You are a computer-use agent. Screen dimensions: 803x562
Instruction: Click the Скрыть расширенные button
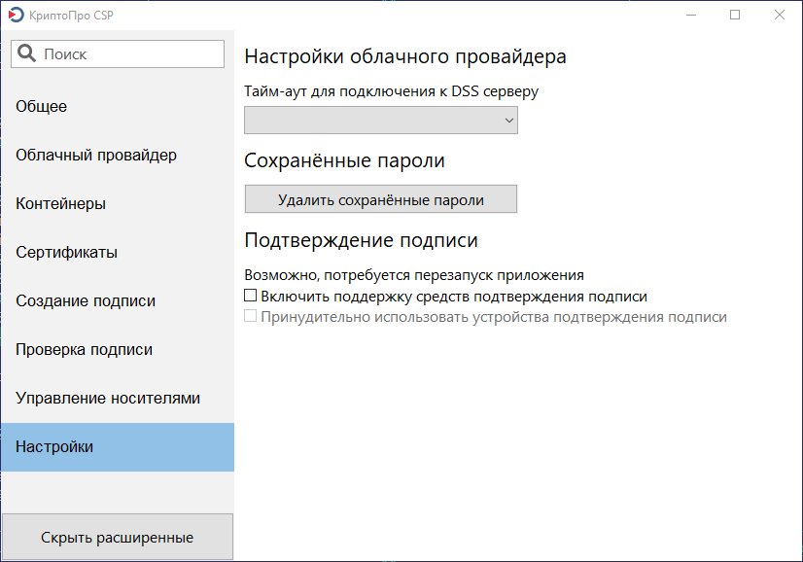(118, 537)
